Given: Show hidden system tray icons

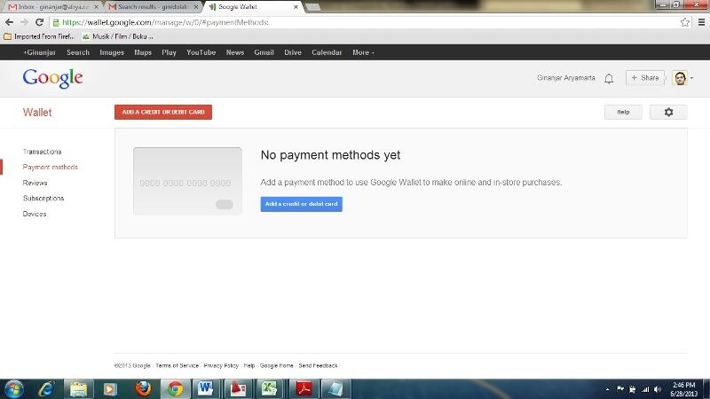Looking at the screenshot, I should (608, 389).
